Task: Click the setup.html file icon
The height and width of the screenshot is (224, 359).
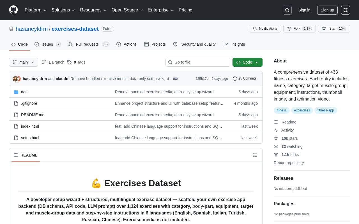Action: tap(16, 138)
